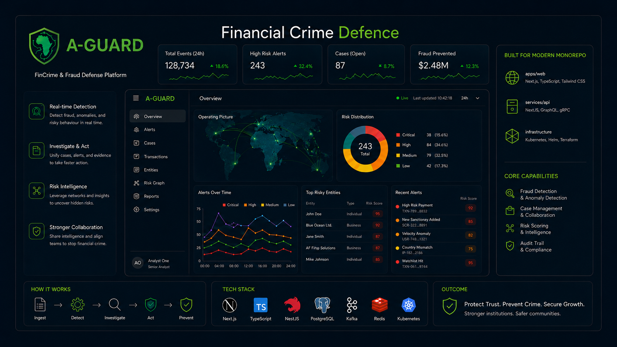Click the Alerts bell icon
The image size is (617, 347).
click(137, 129)
